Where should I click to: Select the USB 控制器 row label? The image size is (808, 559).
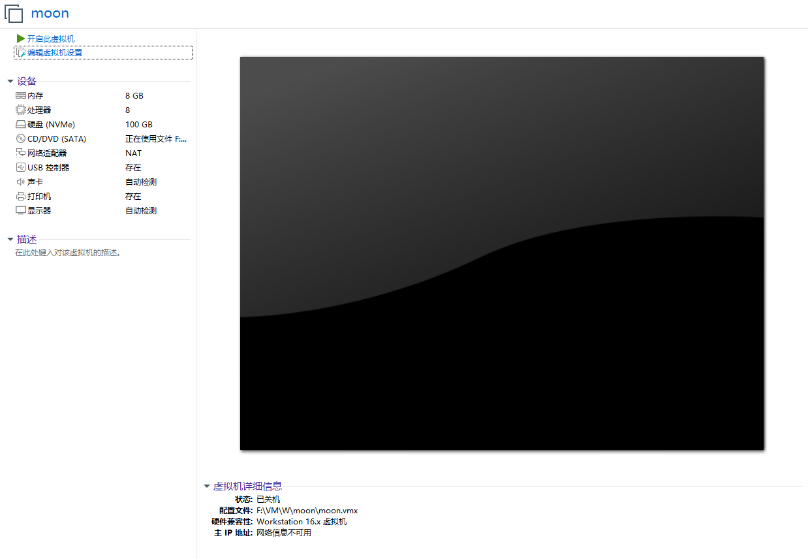coord(48,167)
